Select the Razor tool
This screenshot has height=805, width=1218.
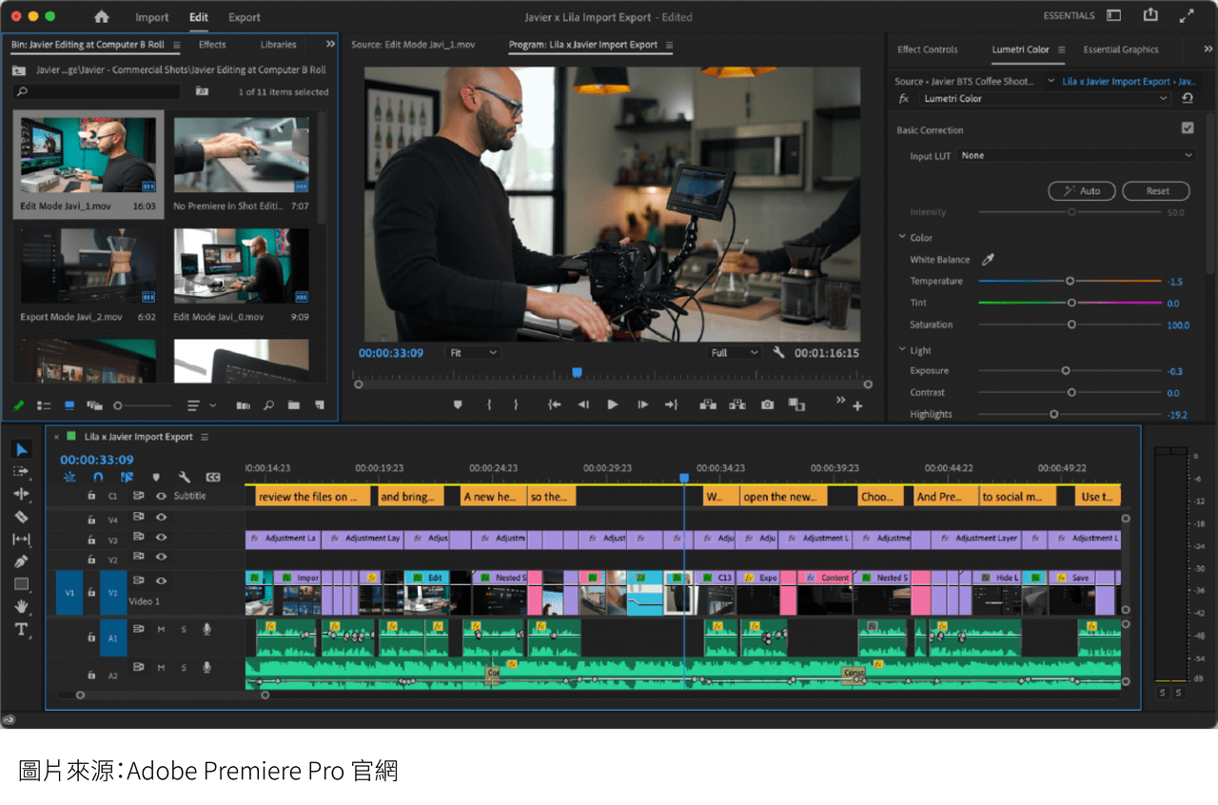(22, 517)
